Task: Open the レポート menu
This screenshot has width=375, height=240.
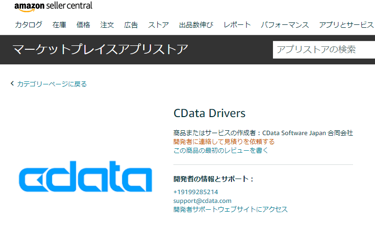Action: point(237,24)
